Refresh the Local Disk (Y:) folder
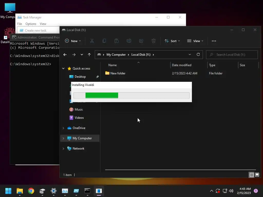 click(198, 54)
